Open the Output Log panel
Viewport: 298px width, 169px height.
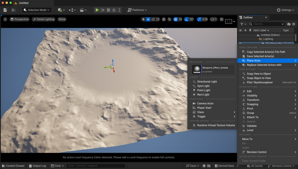[37, 166]
